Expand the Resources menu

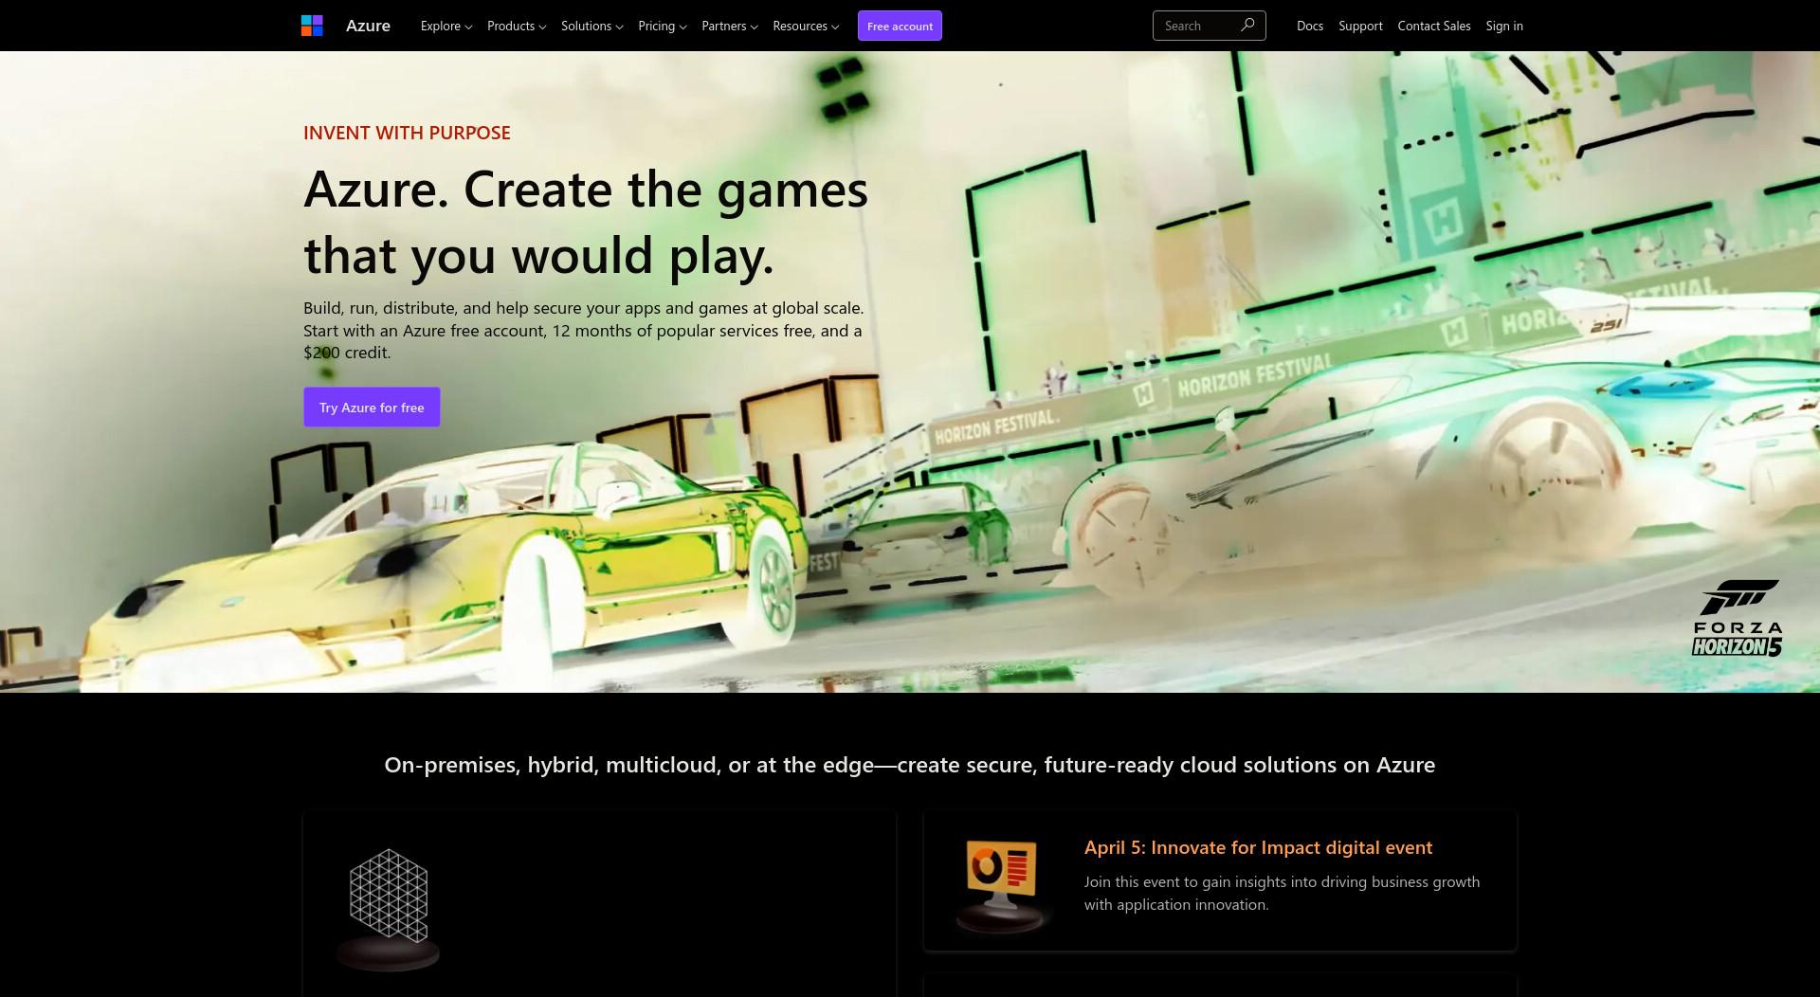[806, 26]
